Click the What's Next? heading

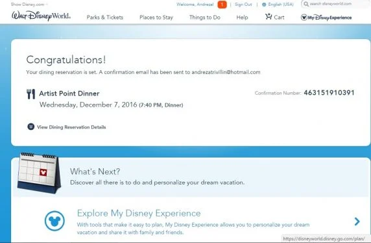tap(95, 172)
